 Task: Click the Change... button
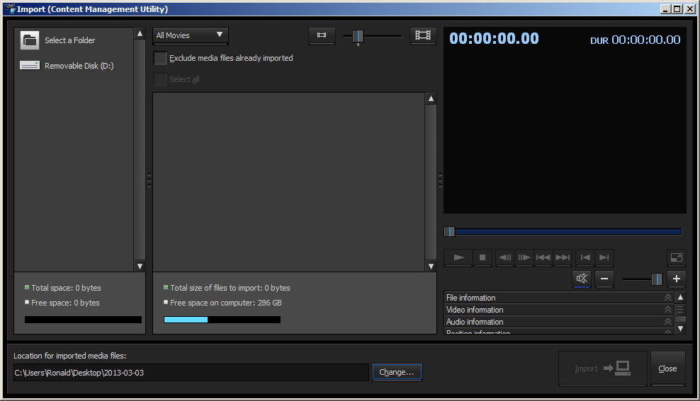pos(397,372)
